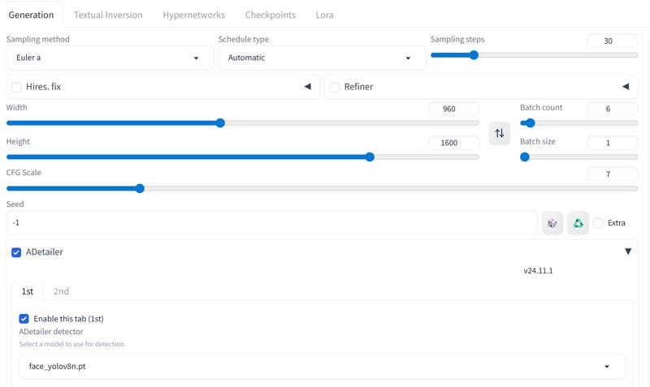This screenshot has height=387, width=650.
Task: Click the Batch size slider handle
Action: 525,157
